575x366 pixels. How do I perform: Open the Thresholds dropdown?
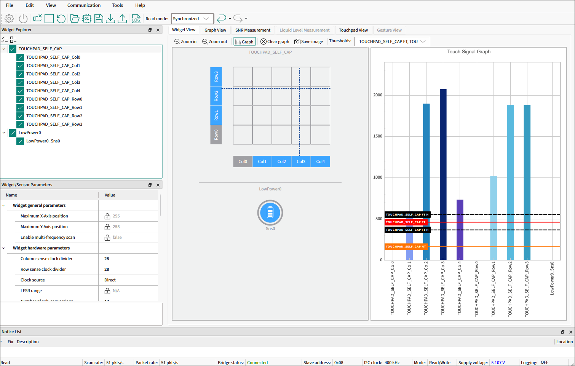click(392, 42)
